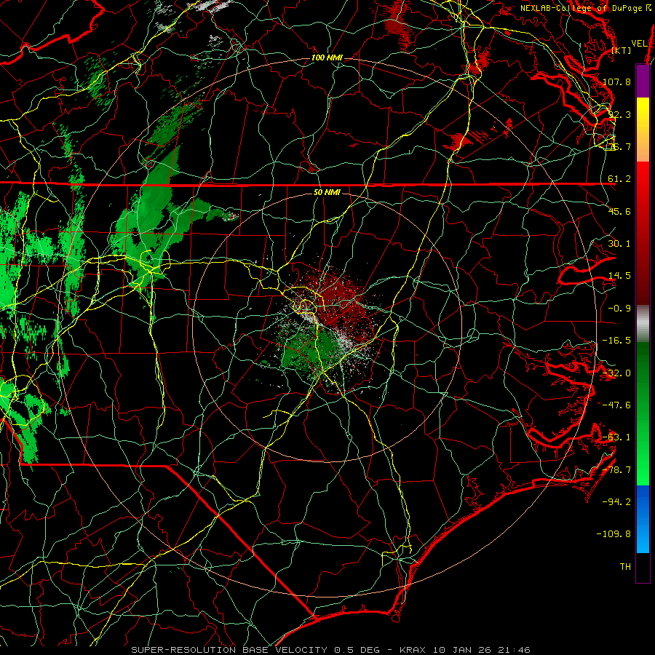Click the TH threshold label in legend
This screenshot has height=655, width=655.
click(x=625, y=567)
